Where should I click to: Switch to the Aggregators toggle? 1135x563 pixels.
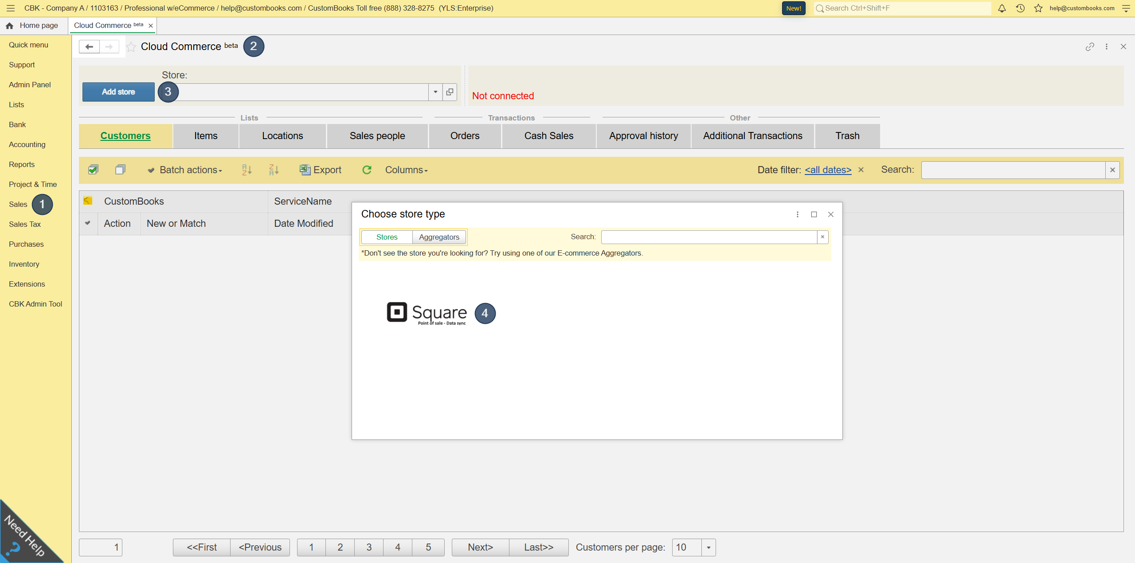439,237
